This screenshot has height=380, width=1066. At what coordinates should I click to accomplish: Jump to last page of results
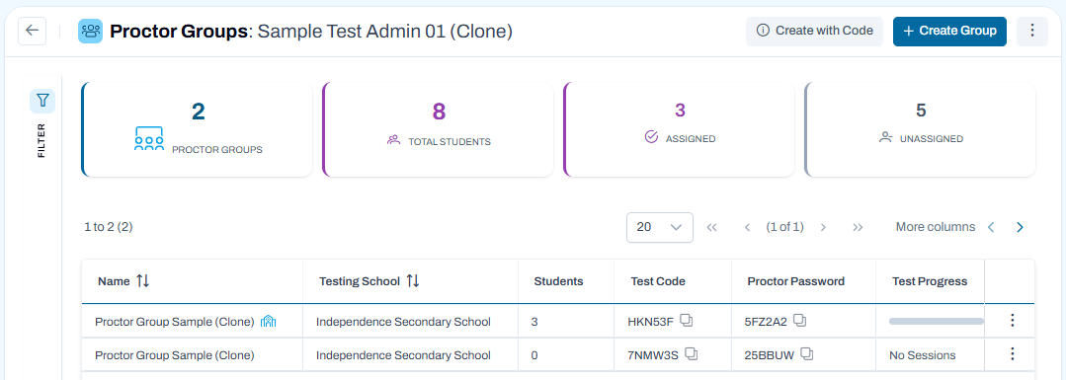[858, 227]
